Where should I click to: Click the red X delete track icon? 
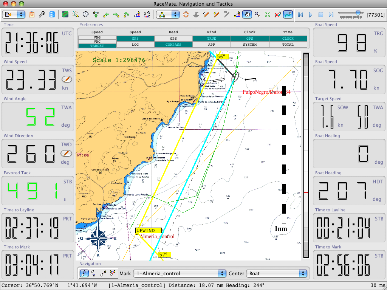278,15
